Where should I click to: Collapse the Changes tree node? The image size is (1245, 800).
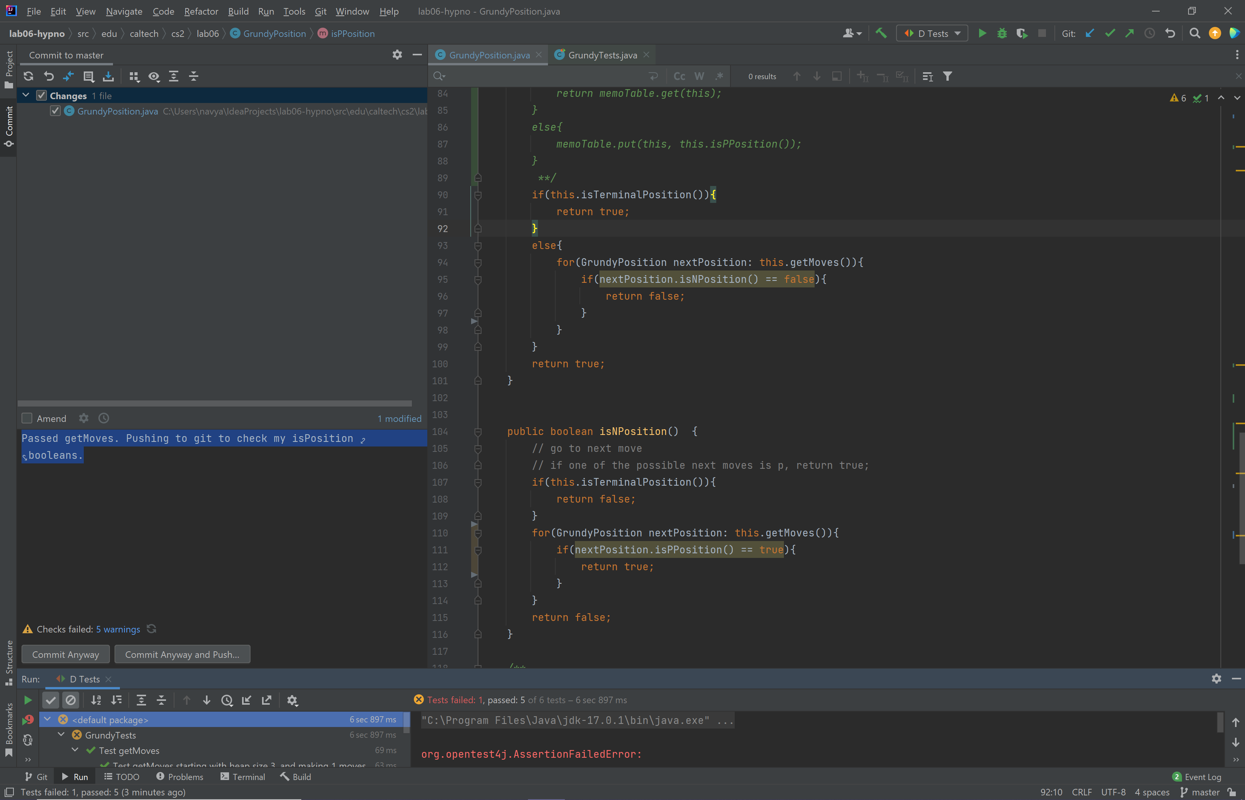(x=26, y=96)
